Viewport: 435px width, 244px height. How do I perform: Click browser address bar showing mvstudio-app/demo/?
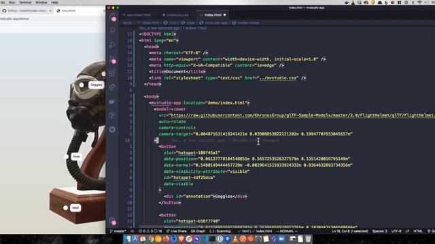click(53, 19)
